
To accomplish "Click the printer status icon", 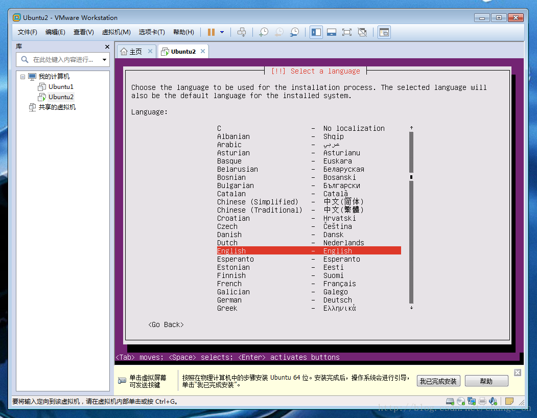I will [x=482, y=401].
